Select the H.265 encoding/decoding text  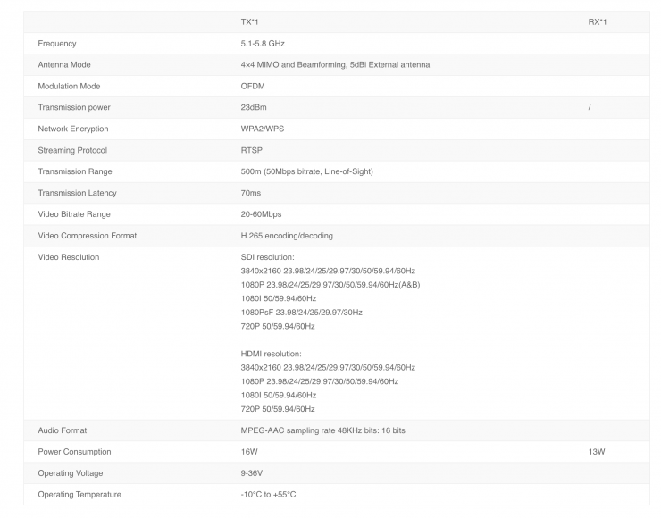click(x=287, y=236)
